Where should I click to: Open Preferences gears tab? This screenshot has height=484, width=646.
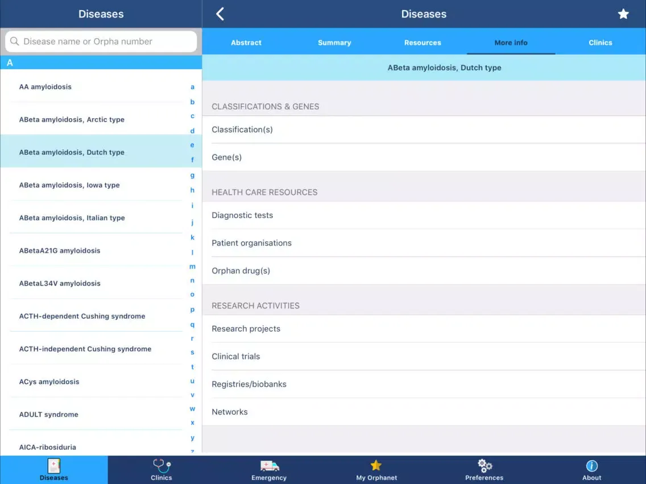click(484, 470)
